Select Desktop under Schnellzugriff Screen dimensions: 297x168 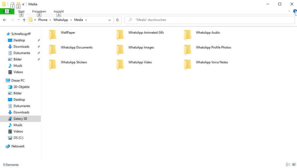19,40
